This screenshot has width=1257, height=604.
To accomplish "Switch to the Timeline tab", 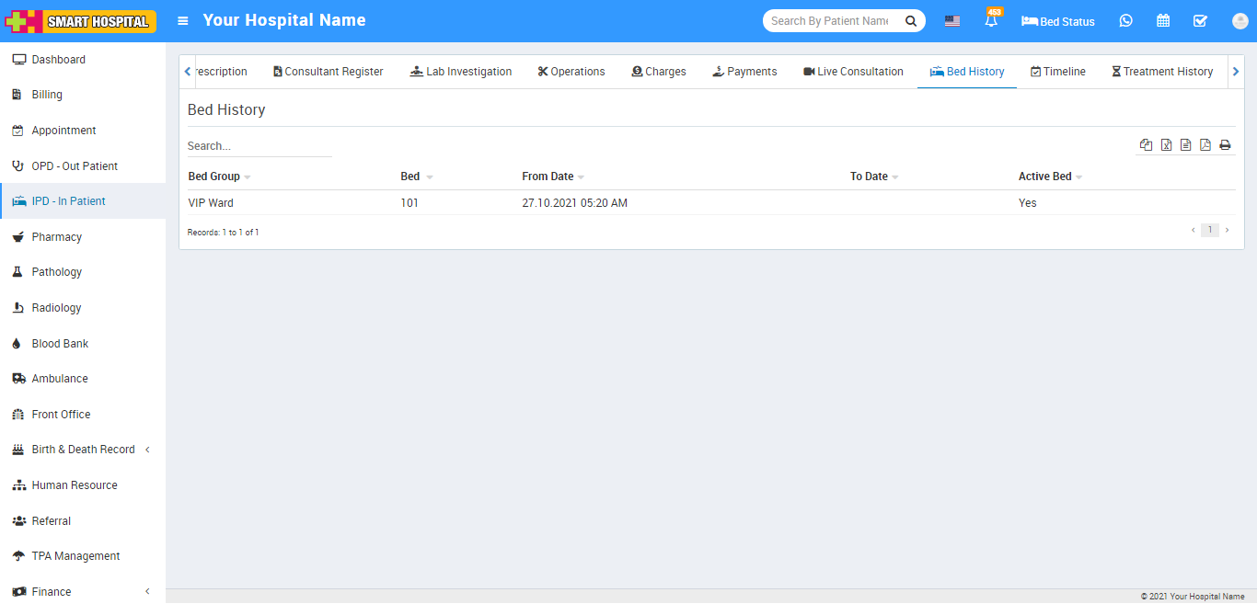I will pos(1058,72).
